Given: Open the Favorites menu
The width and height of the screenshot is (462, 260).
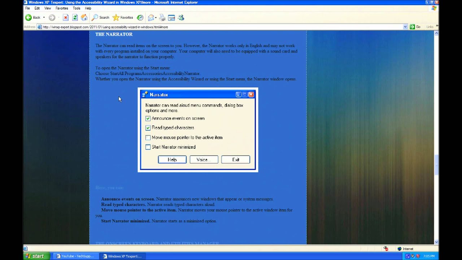Looking at the screenshot, I should [x=62, y=8].
